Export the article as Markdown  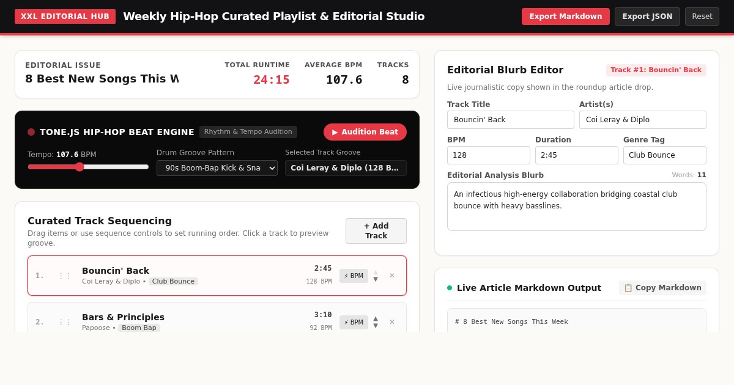coord(566,16)
